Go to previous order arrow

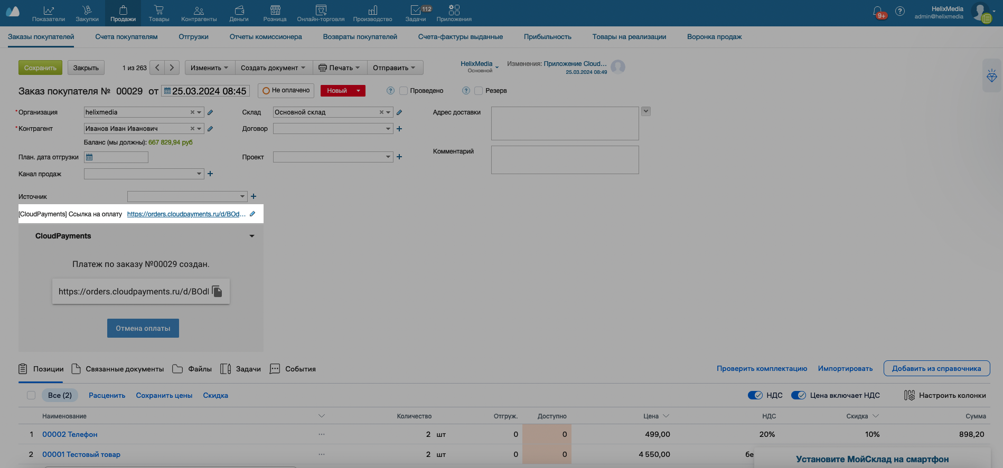(x=157, y=68)
